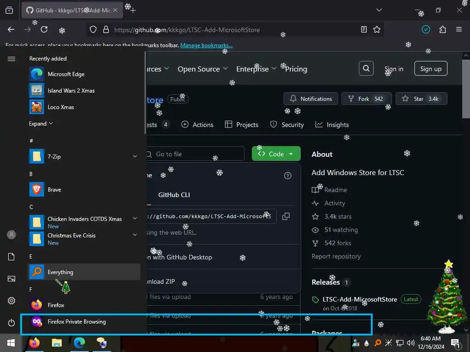Open Power options in Start menu

11,323
